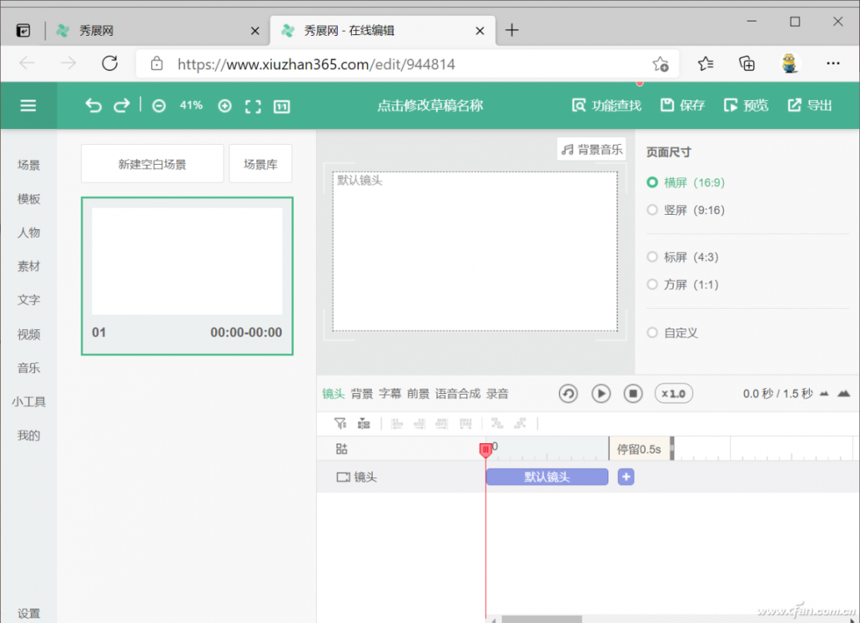This screenshot has width=860, height=623.
Task: Click the group layers icon in timeline toolbar
Action: (x=497, y=423)
